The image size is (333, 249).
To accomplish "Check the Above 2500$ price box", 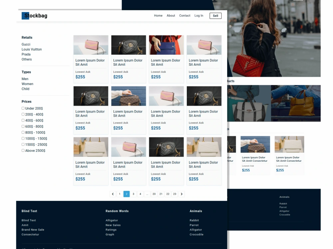I will point(23,150).
